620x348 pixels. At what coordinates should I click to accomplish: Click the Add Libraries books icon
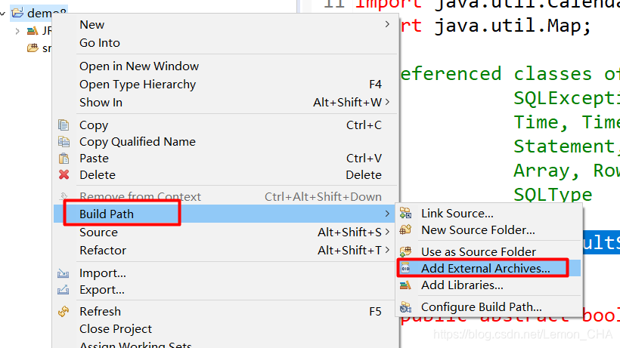pos(406,285)
